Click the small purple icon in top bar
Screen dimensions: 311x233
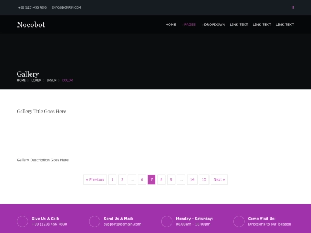[x=293, y=7]
